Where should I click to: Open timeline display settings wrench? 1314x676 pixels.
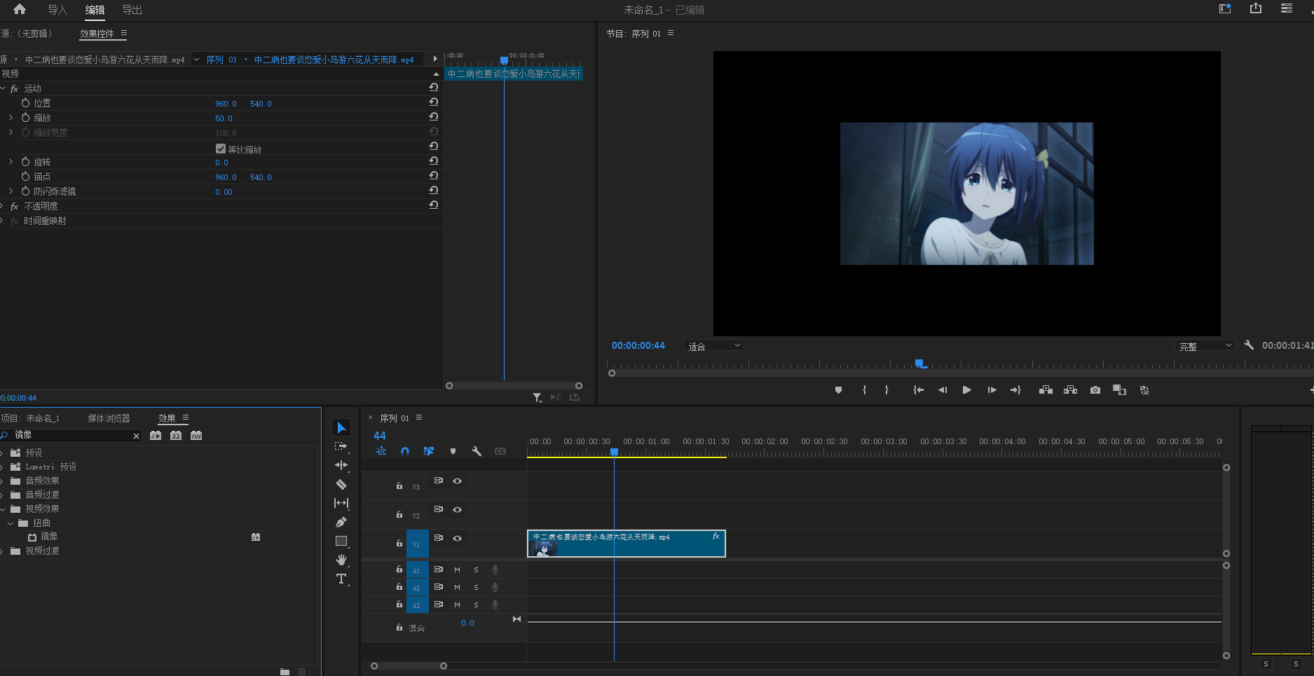tap(477, 452)
